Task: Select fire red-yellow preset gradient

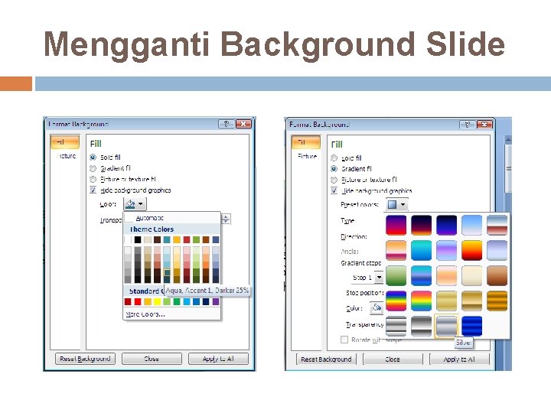Action: point(472,250)
